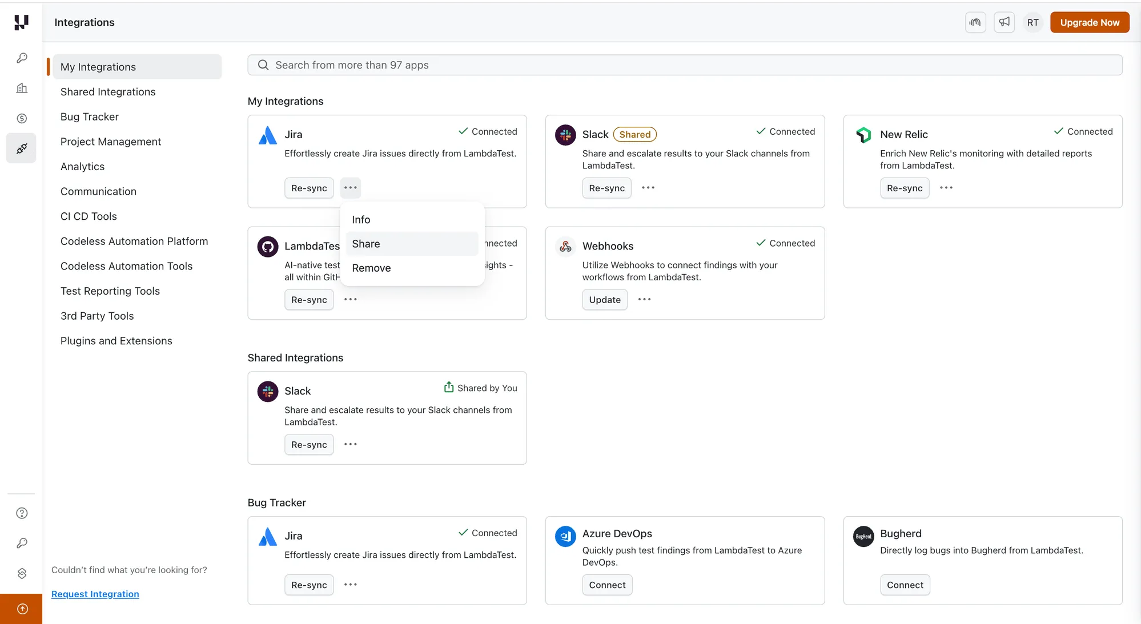Open the Analytics category
The width and height of the screenshot is (1141, 624).
[83, 167]
